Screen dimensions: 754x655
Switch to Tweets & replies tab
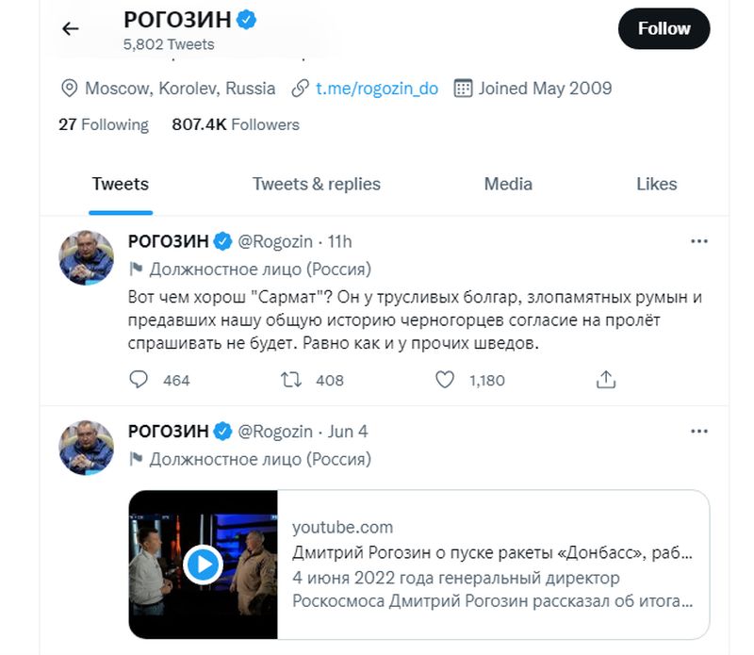point(316,184)
